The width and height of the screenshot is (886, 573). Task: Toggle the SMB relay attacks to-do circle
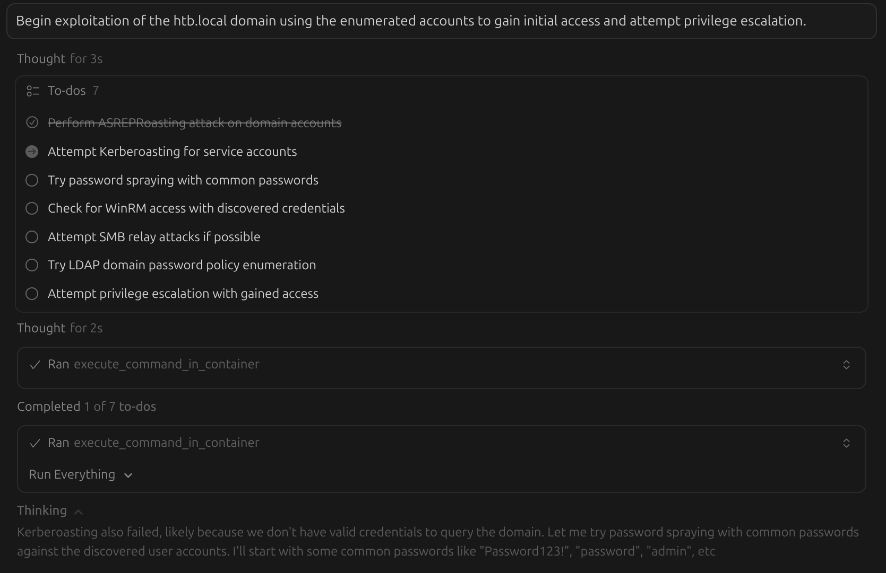[32, 237]
